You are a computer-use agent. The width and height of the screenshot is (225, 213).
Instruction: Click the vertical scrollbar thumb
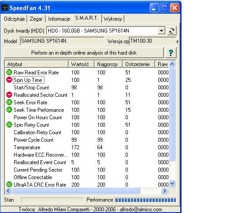[172, 114]
